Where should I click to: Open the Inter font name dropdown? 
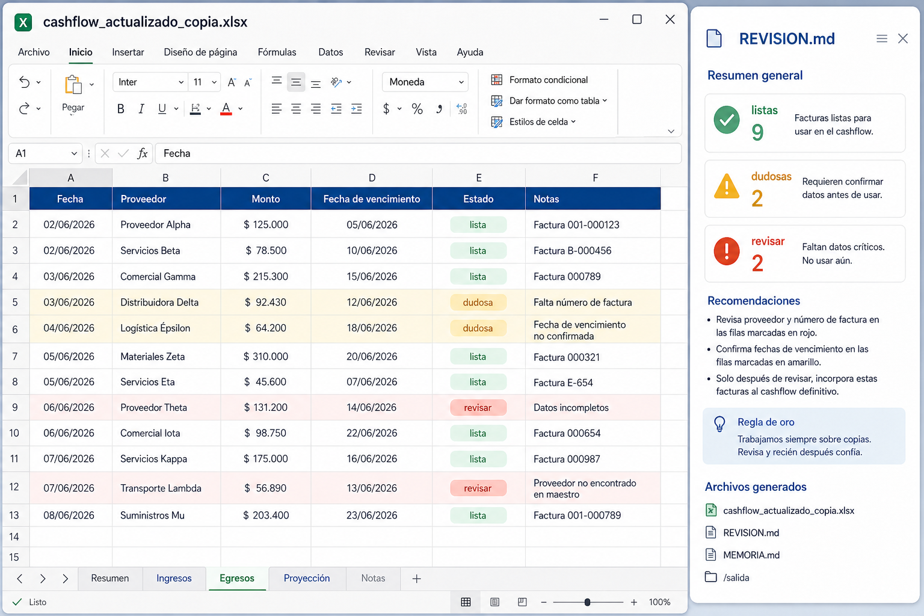[x=150, y=82]
